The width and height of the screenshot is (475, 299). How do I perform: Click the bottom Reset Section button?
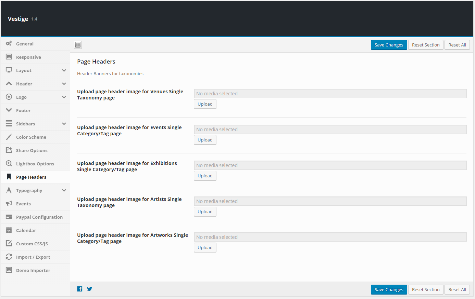tap(426, 289)
